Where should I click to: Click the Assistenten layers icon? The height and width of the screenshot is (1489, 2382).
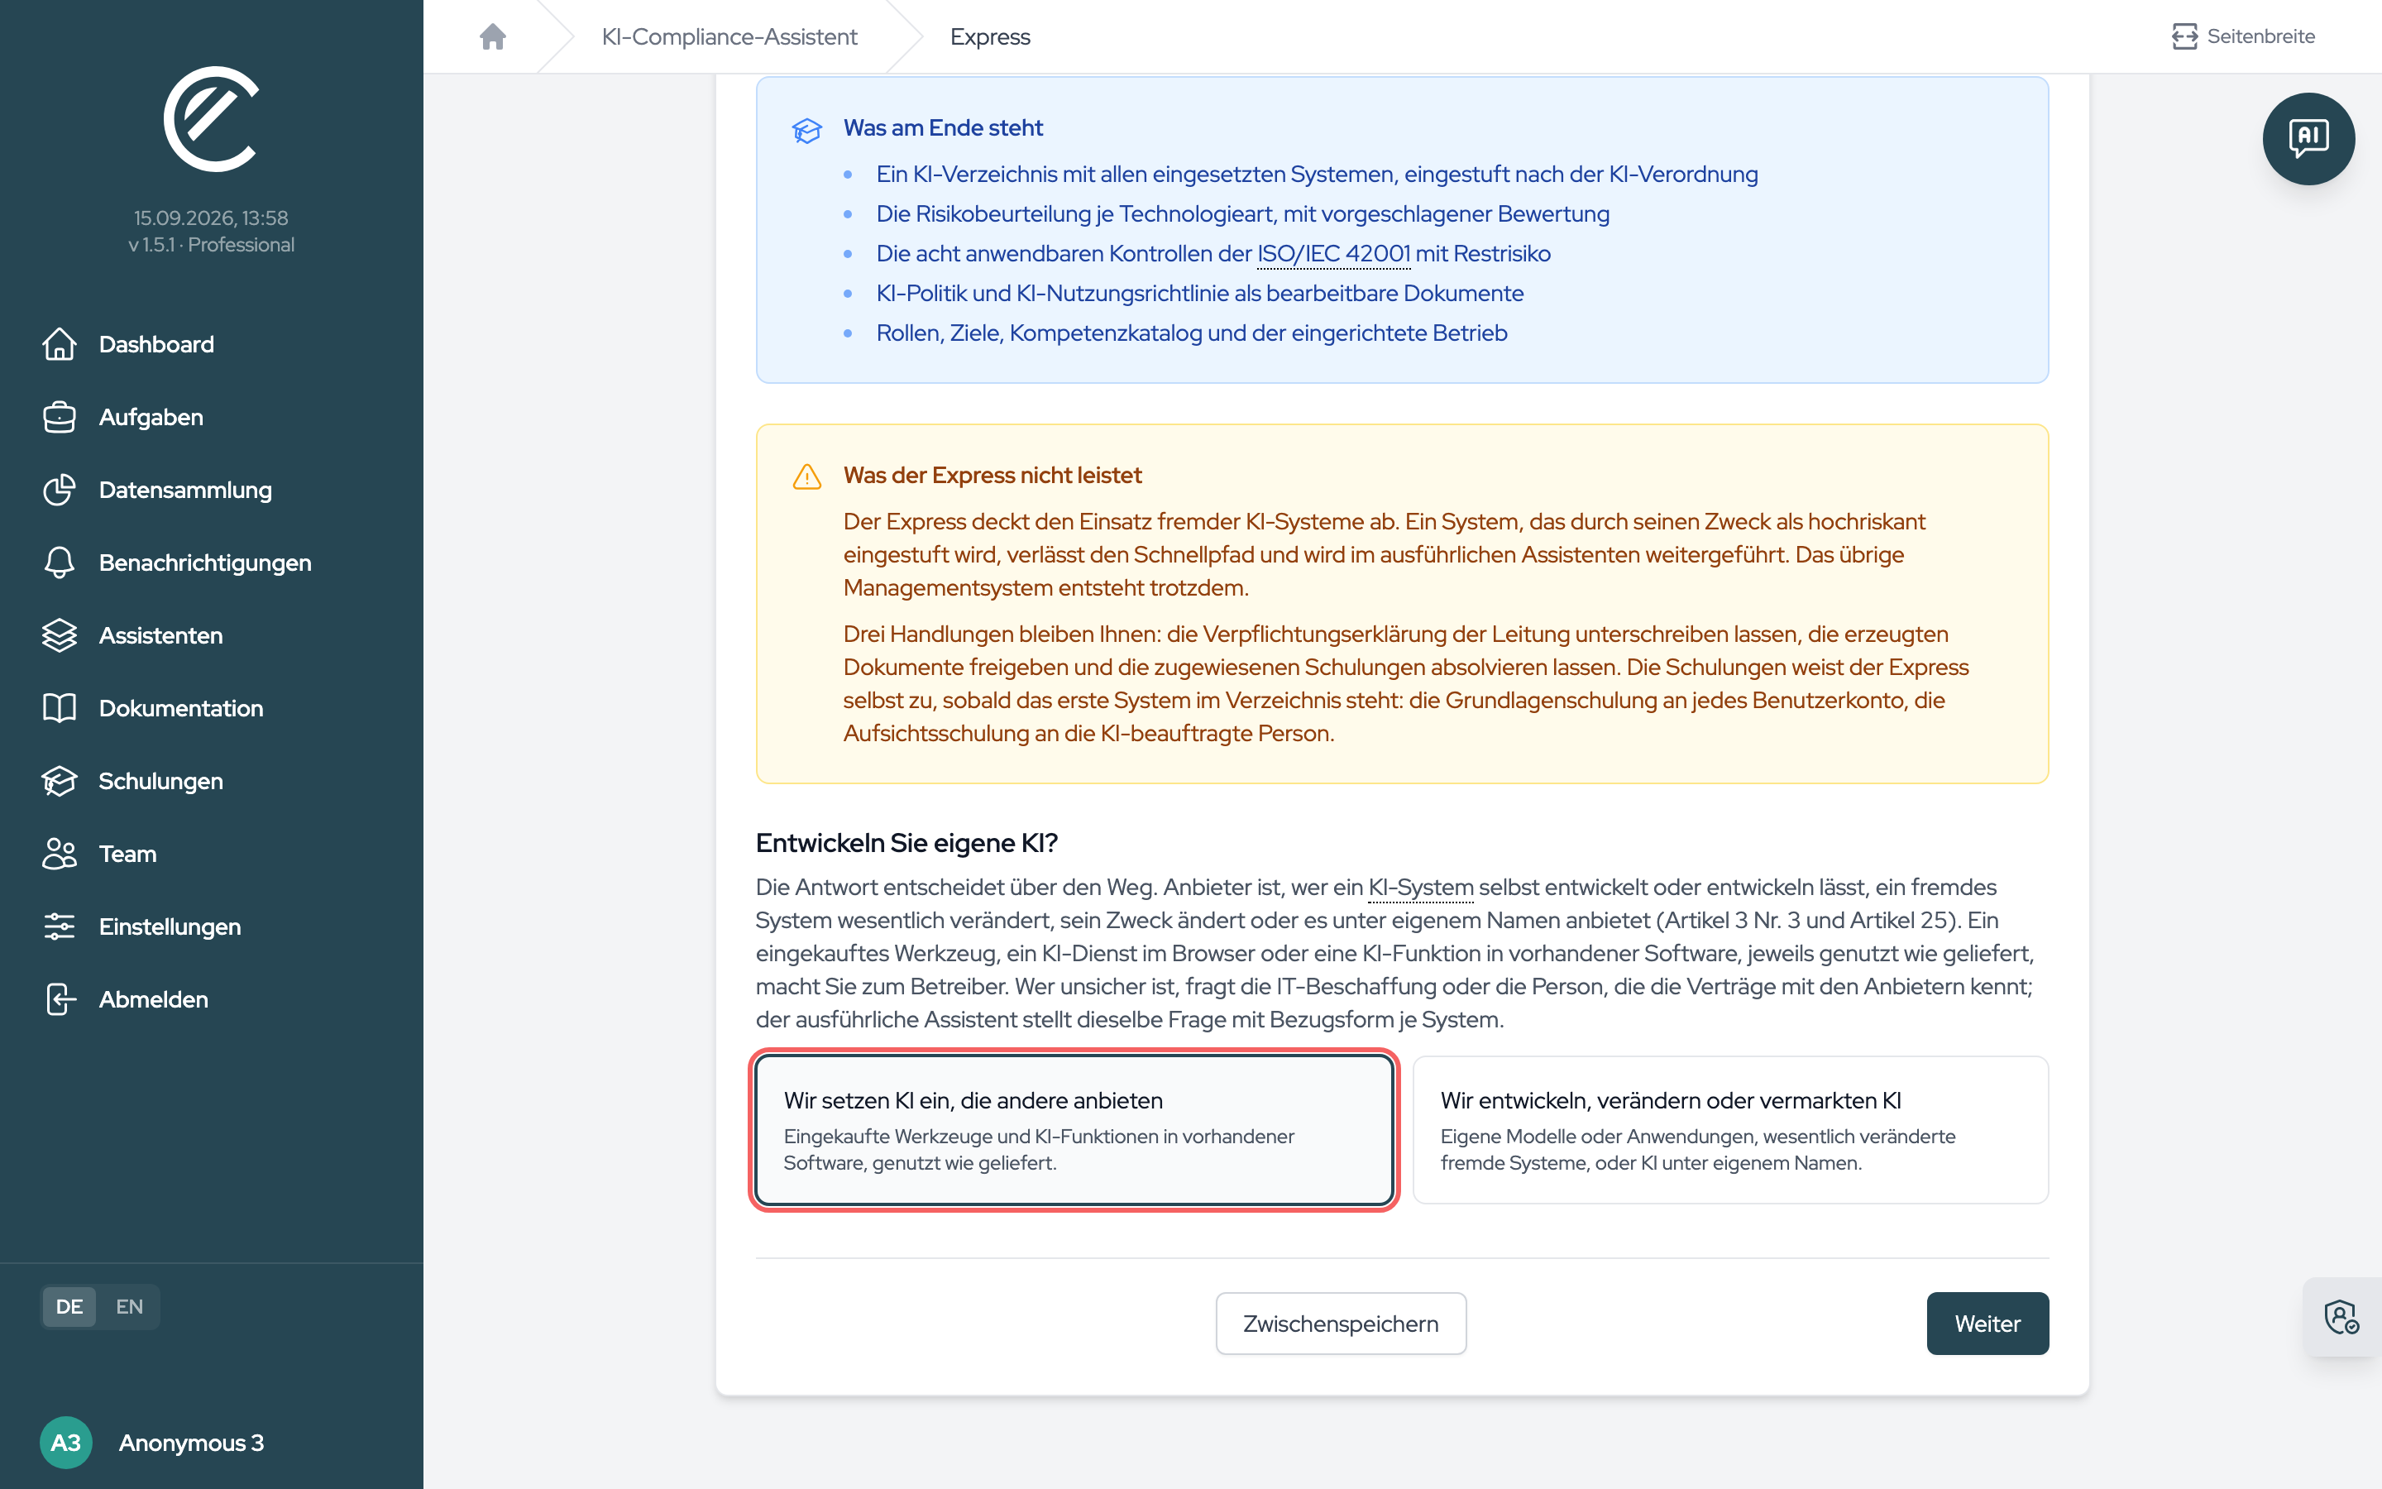click(x=59, y=635)
